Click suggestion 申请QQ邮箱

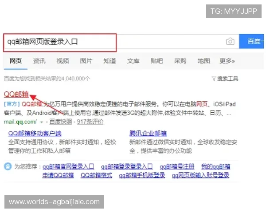pos(58,175)
